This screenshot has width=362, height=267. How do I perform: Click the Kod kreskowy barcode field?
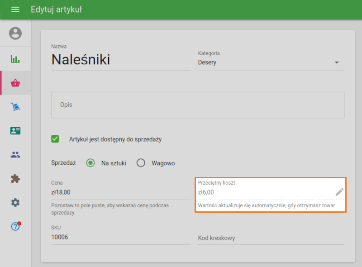pos(271,238)
